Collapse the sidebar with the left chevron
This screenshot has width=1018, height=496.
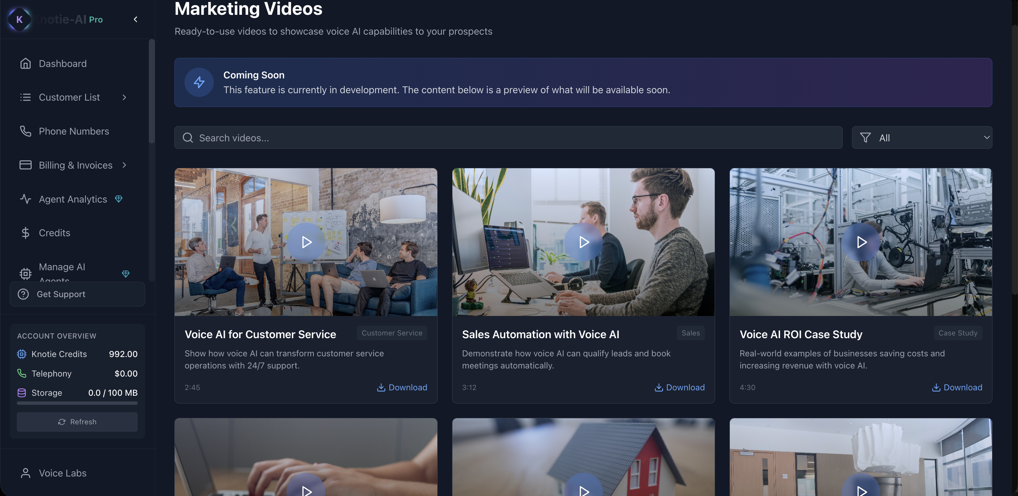point(136,20)
